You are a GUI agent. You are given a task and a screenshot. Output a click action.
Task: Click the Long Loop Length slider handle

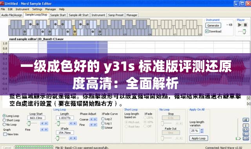coord(58,124)
